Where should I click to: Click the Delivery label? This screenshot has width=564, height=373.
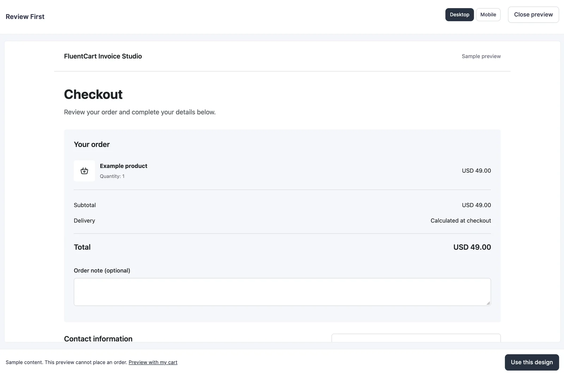[x=84, y=221]
